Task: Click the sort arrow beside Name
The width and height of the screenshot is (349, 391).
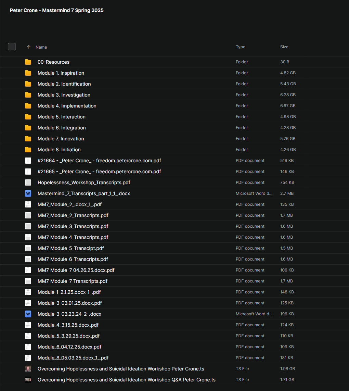Action: (x=29, y=47)
